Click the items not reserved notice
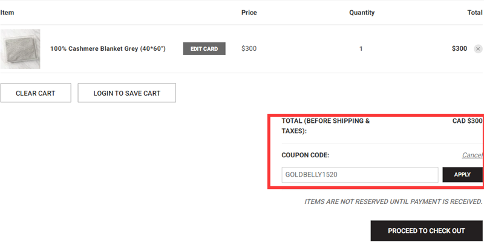484x242 pixels. coord(393,202)
